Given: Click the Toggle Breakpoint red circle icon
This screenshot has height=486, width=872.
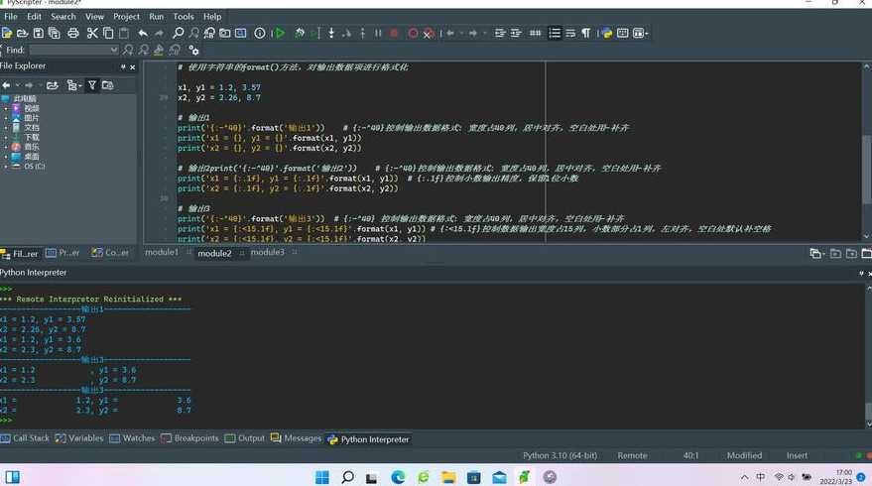Looking at the screenshot, I should coord(414,34).
